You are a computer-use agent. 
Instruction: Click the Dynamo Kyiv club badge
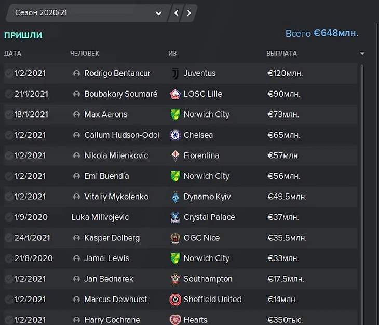click(x=175, y=197)
